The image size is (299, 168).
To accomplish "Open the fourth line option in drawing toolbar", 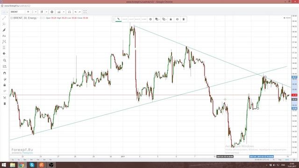I will click(144, 19).
